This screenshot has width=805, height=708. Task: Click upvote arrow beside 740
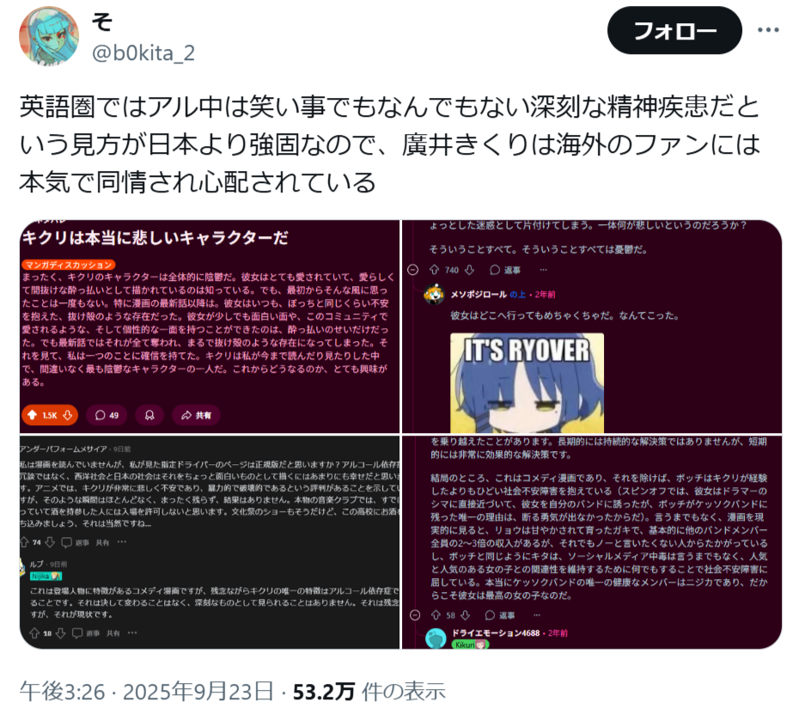(435, 270)
